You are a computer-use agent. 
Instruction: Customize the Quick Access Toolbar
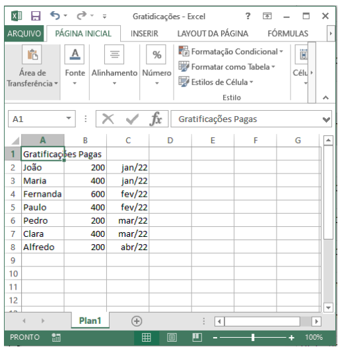[x=104, y=16]
